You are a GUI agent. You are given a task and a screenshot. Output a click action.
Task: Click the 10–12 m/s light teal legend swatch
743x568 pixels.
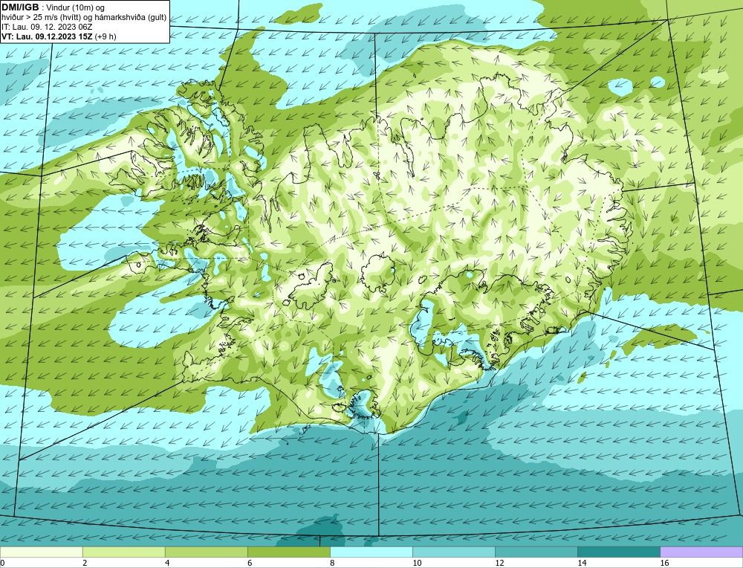pyautogui.click(x=453, y=552)
